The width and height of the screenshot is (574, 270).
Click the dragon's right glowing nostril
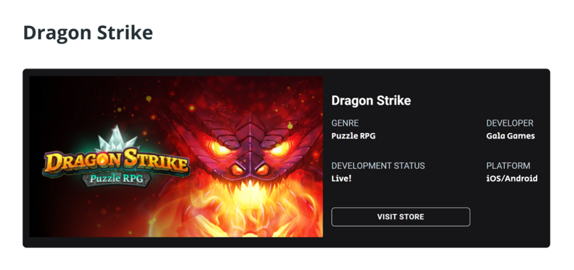tap(262, 169)
